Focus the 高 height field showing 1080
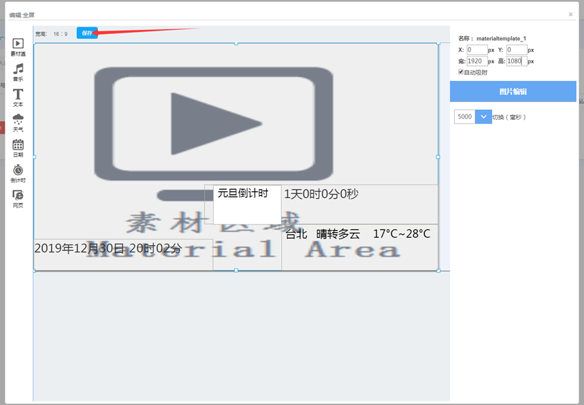 [516, 61]
